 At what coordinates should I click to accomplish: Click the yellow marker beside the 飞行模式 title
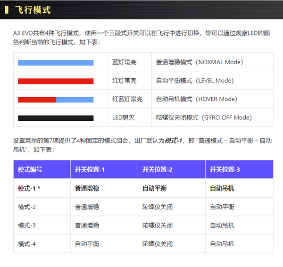point(6,9)
